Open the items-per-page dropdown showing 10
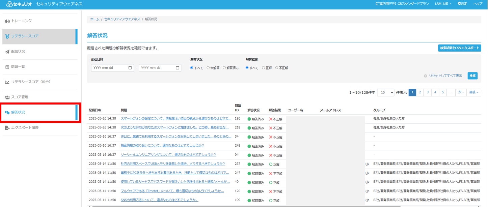488x207 pixels. click(385, 92)
